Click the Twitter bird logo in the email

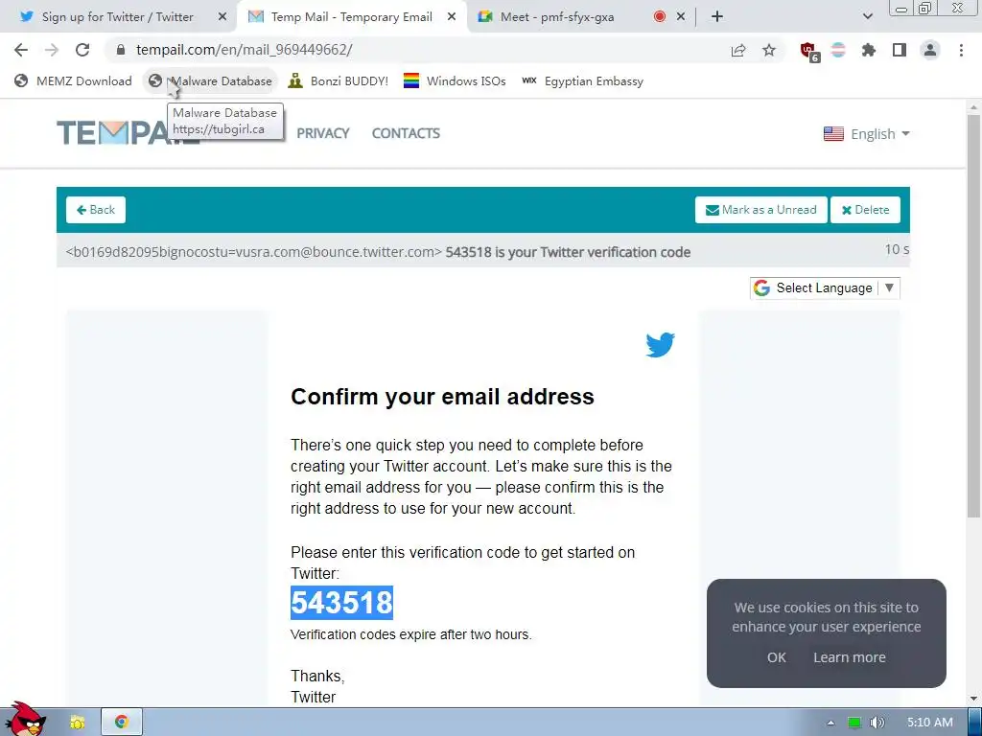(x=660, y=345)
